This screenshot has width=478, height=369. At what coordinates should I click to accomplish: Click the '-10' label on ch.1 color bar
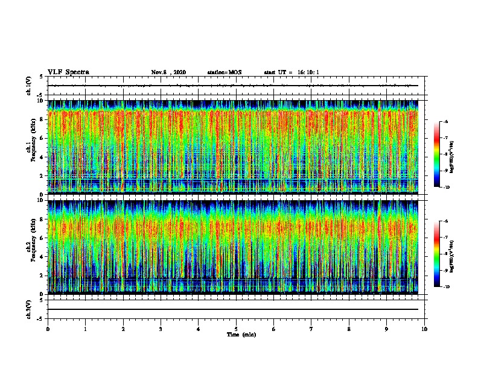tap(446, 188)
